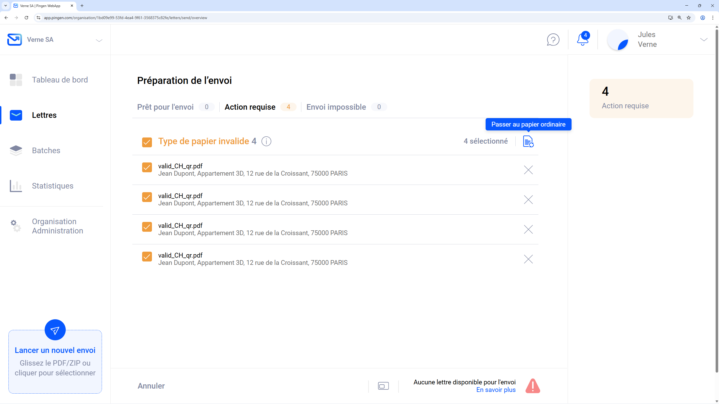This screenshot has height=404, width=719.
Task: Click the switch to ordinary paper icon
Action: 528,141
